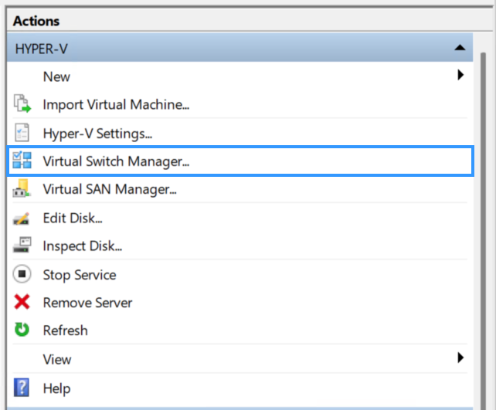Viewport: 496px width, 410px height.
Task: Click the Import Virtual Machine icon
Action: point(22,103)
